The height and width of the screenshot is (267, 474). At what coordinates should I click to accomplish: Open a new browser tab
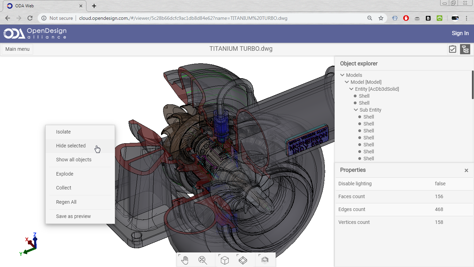coord(94,6)
